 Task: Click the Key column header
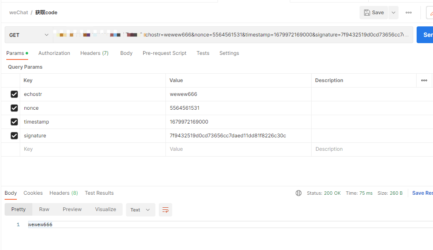pos(28,80)
